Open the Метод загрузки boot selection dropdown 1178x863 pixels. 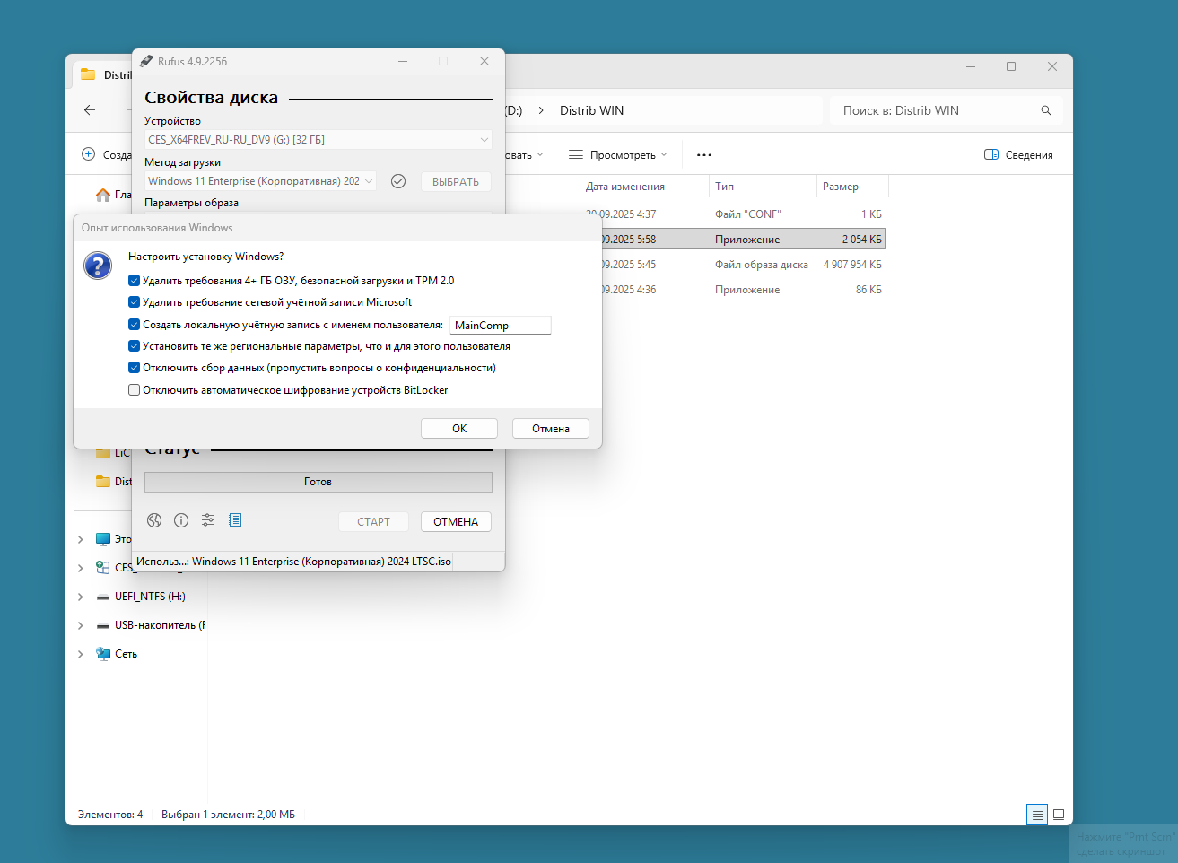[260, 181]
